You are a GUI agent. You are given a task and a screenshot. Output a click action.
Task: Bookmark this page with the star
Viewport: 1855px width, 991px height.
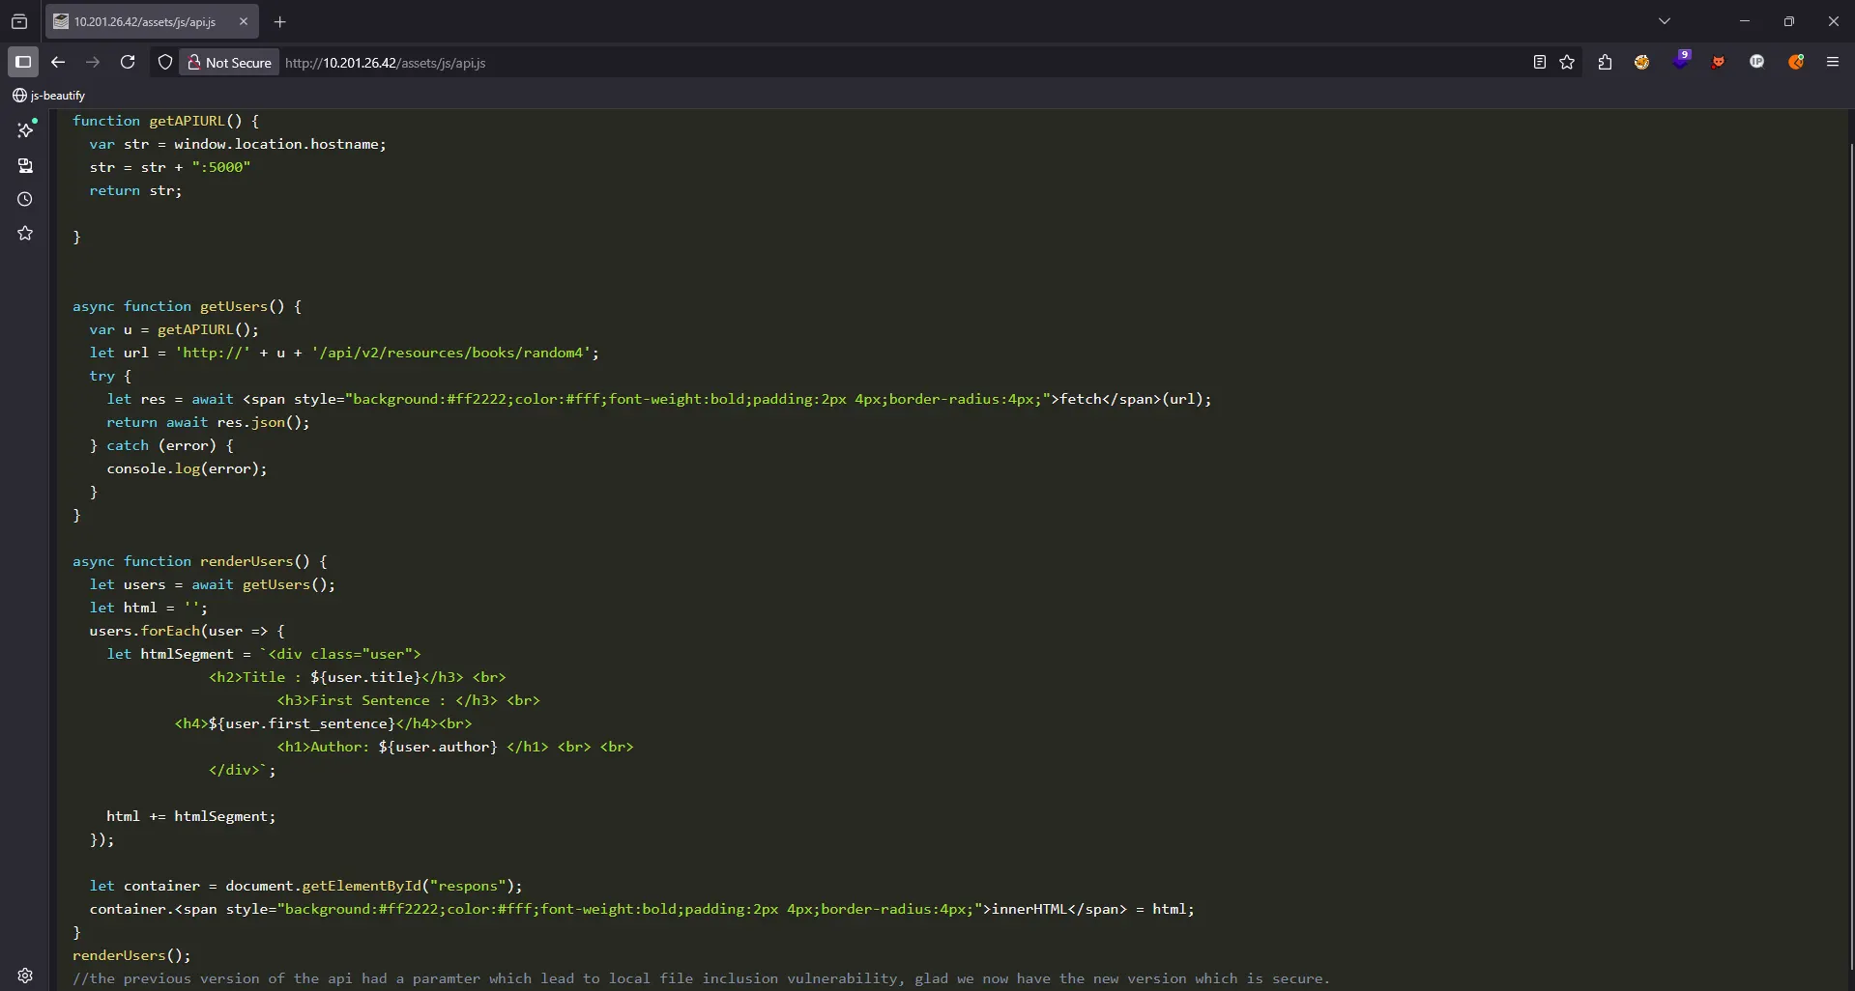coord(1568,62)
